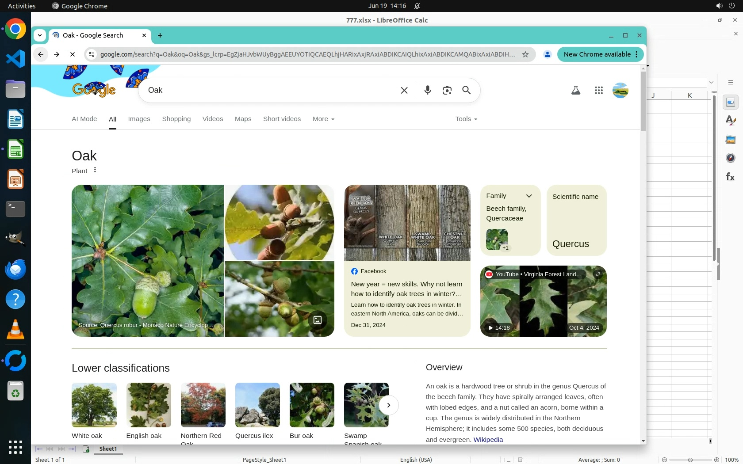Open Google Lens image search
This screenshot has height=464, width=743.
point(447,90)
